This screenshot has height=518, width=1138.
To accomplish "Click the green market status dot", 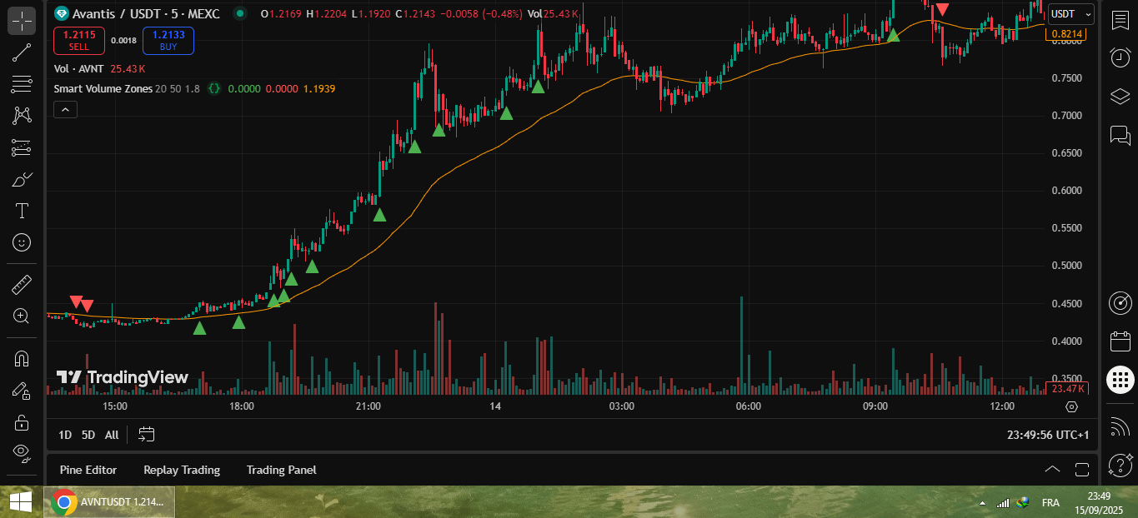I will point(240,13).
